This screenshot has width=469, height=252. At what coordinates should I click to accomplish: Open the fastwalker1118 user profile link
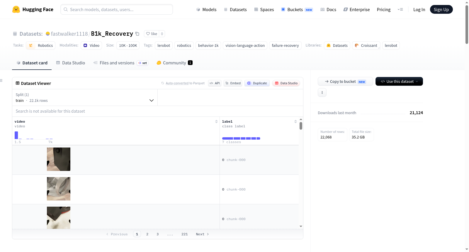(69, 34)
